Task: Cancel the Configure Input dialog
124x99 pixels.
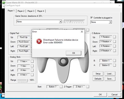Action: tap(114, 95)
